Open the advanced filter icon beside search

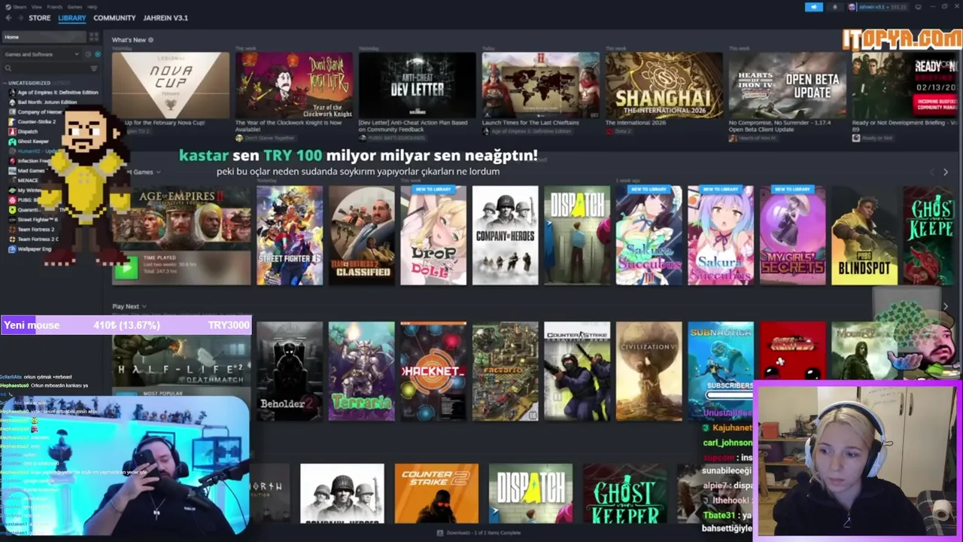(x=94, y=68)
